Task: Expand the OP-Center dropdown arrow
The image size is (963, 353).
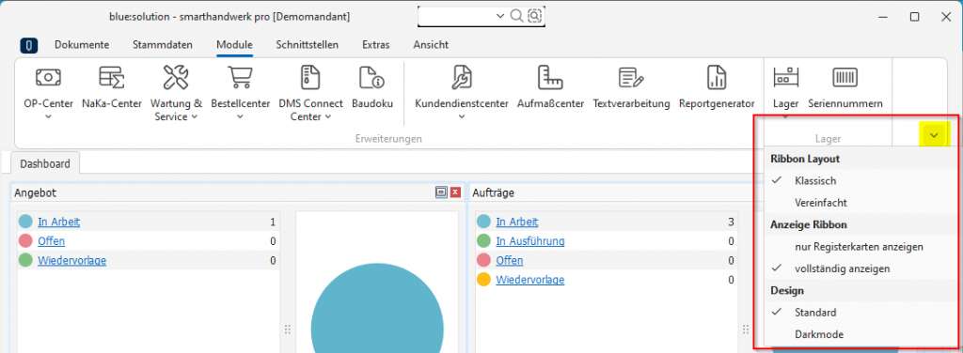Action: click(x=48, y=117)
